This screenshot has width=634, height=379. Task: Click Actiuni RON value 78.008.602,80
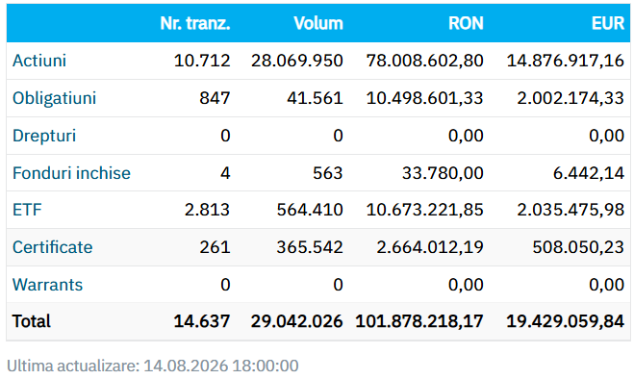424,61
